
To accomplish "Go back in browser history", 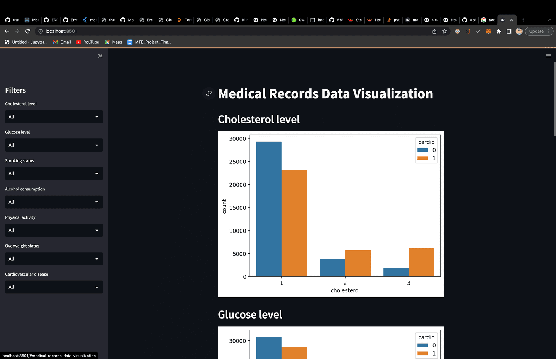I will tap(7, 31).
